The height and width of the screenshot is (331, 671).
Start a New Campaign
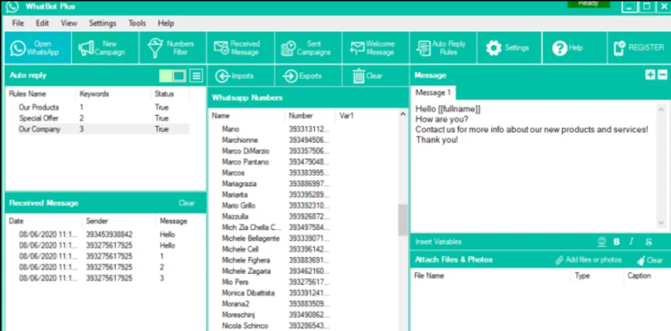106,48
